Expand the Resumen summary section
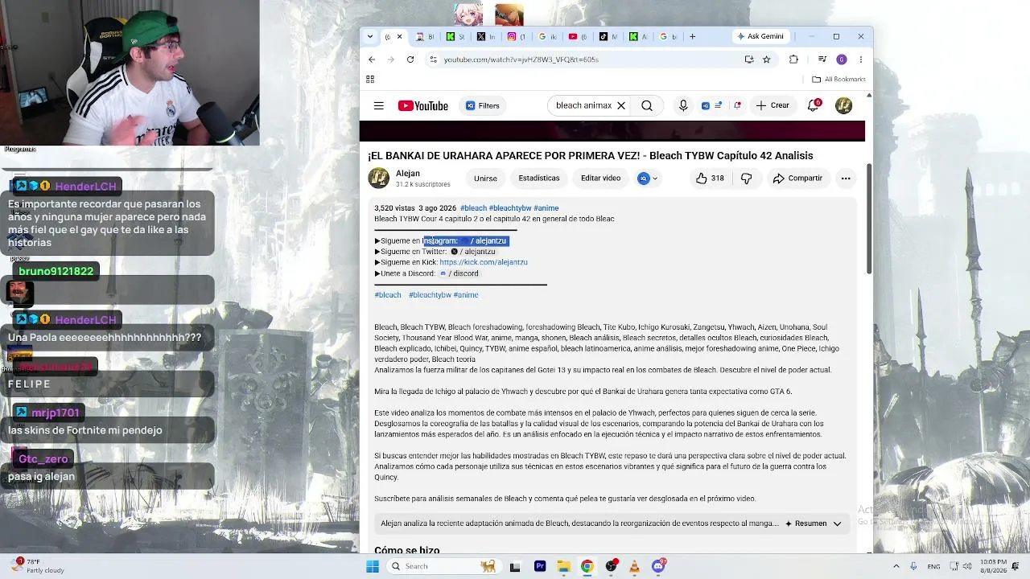This screenshot has height=579, width=1030. pyautogui.click(x=813, y=524)
